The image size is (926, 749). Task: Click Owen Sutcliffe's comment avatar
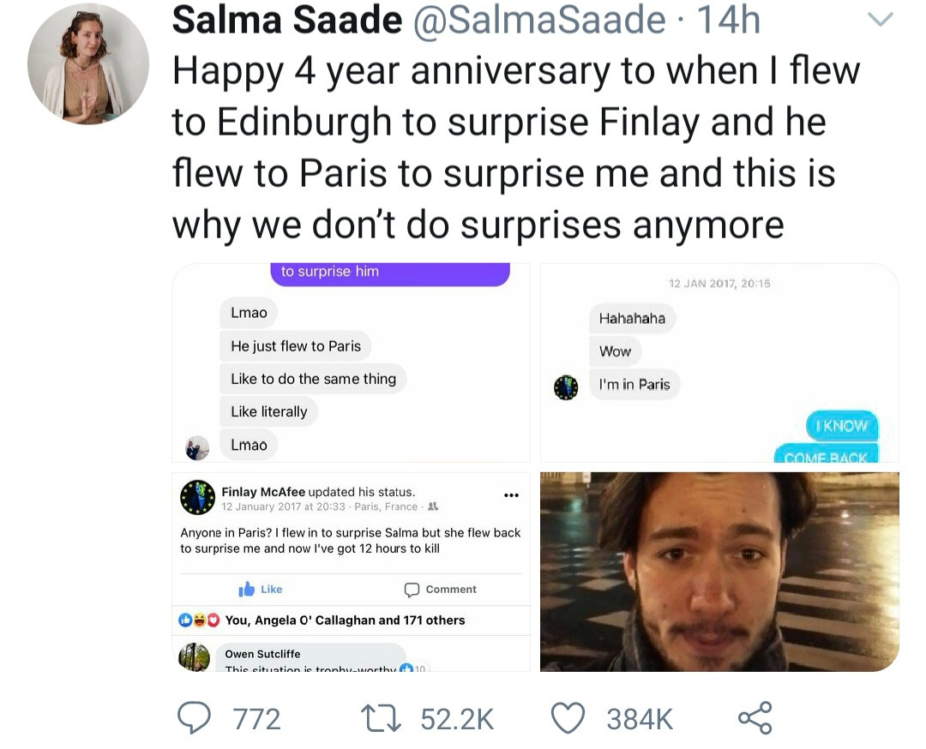194,657
